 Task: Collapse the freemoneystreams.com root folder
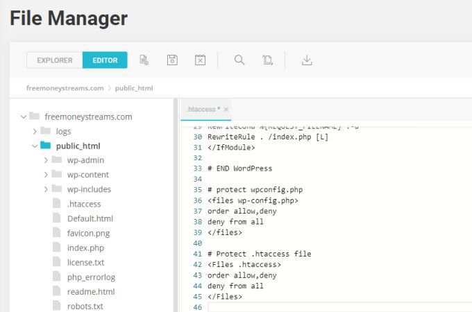[24, 116]
